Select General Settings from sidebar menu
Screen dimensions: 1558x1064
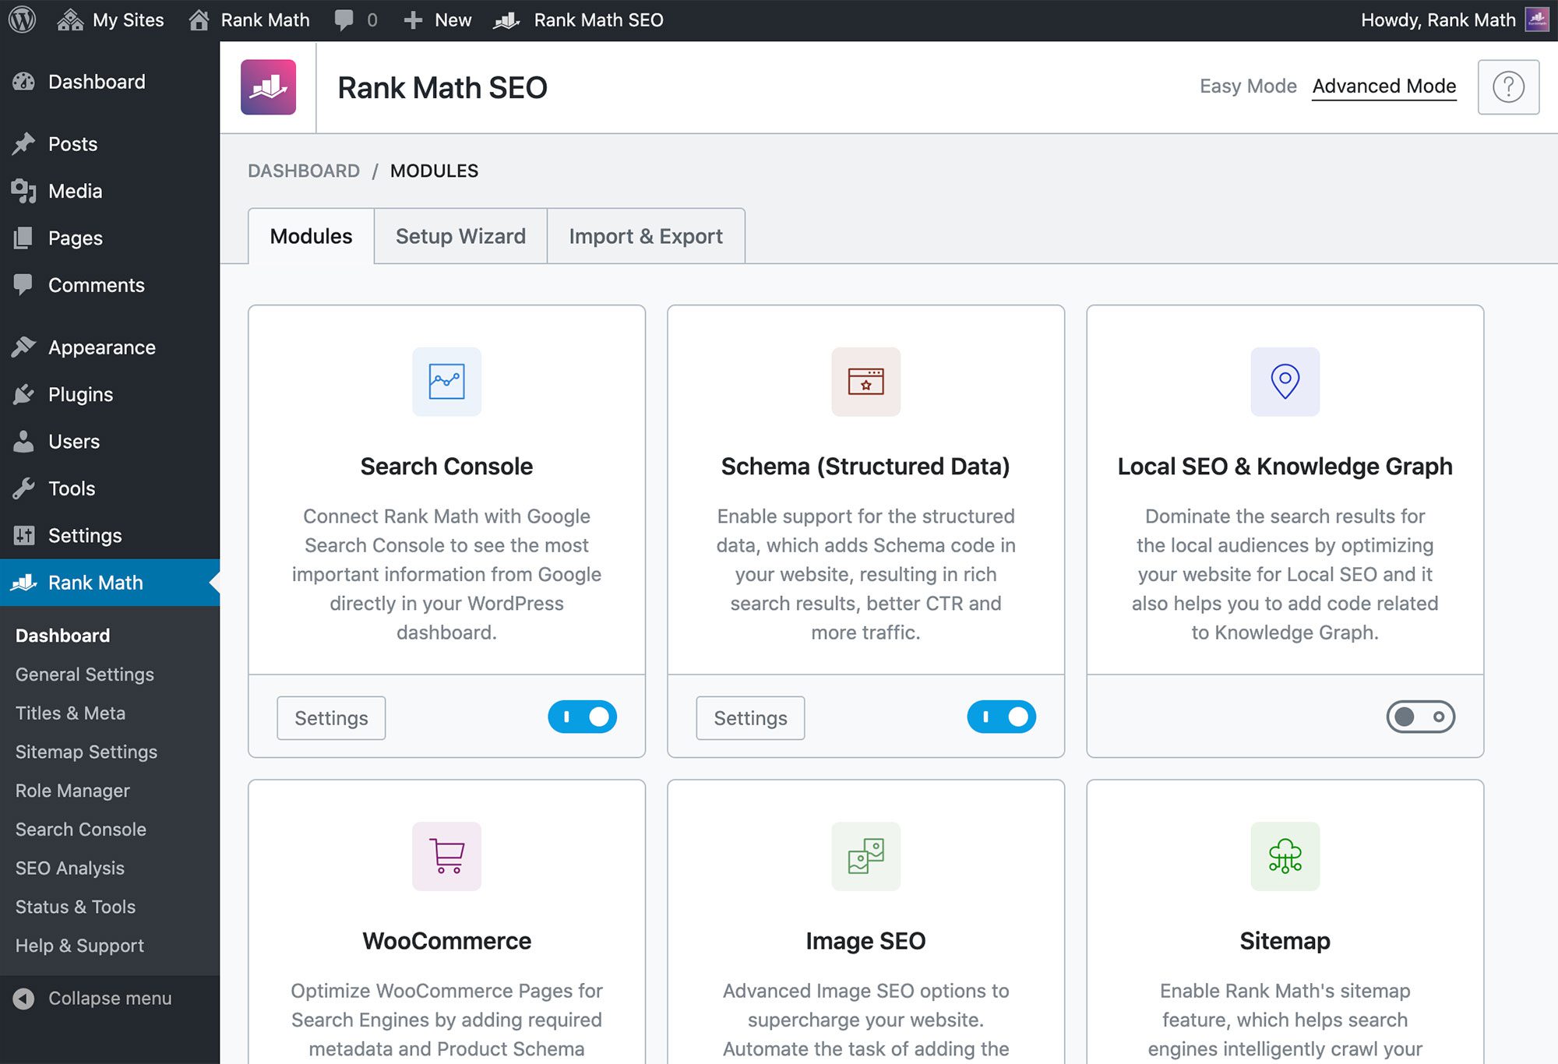84,674
